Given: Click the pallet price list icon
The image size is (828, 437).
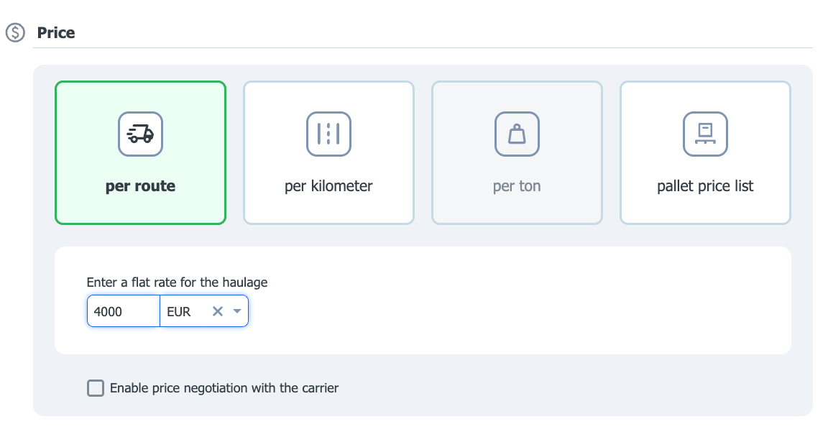Looking at the screenshot, I should (x=706, y=134).
